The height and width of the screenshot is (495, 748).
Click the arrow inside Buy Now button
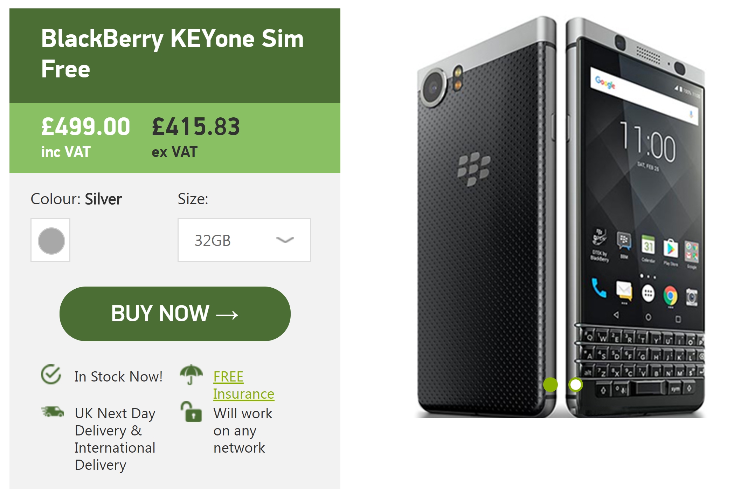(x=227, y=315)
